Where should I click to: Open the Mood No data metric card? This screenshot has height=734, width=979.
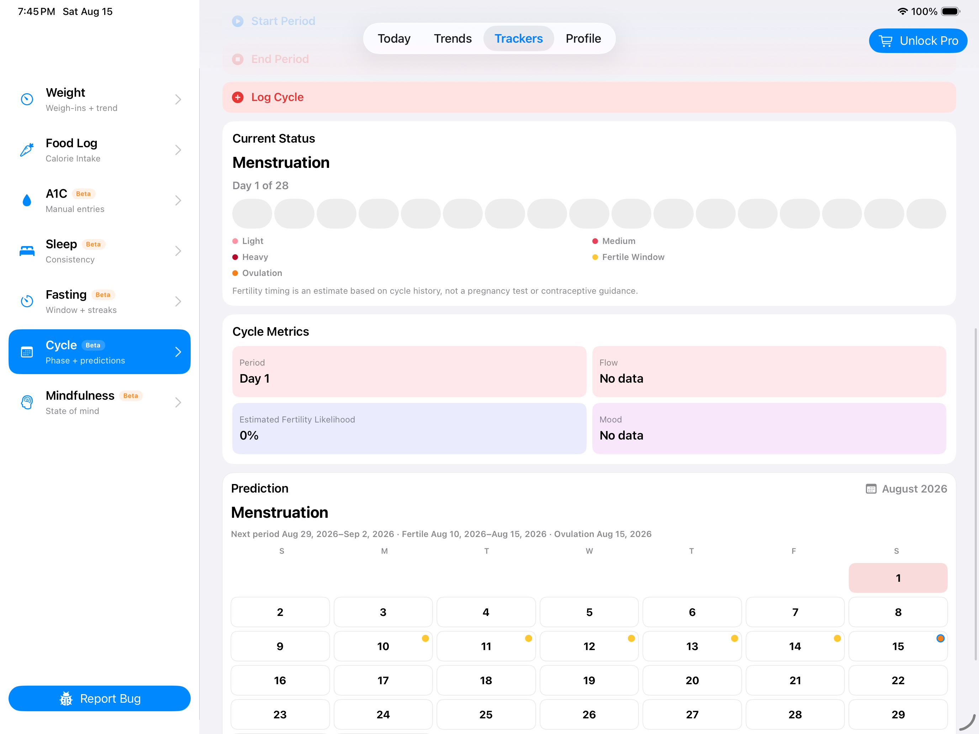tap(769, 428)
